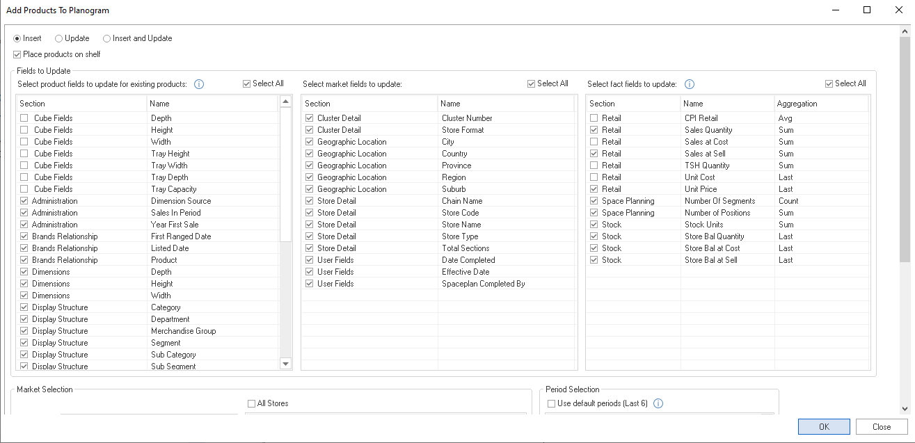The image size is (915, 443).
Task: Choose Insert and Update option
Action: [107, 38]
